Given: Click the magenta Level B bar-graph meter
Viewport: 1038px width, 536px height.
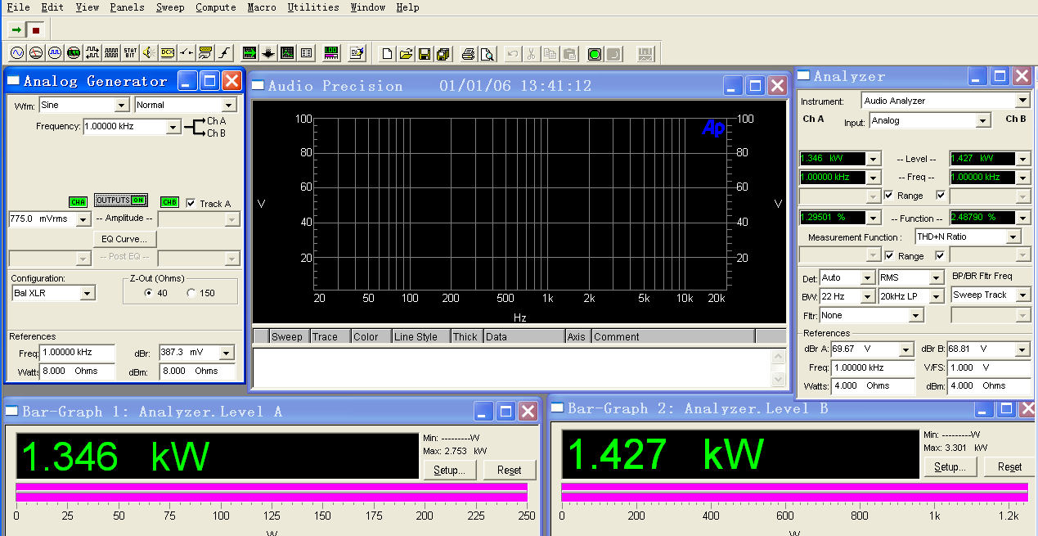Looking at the screenshot, I should click(794, 492).
